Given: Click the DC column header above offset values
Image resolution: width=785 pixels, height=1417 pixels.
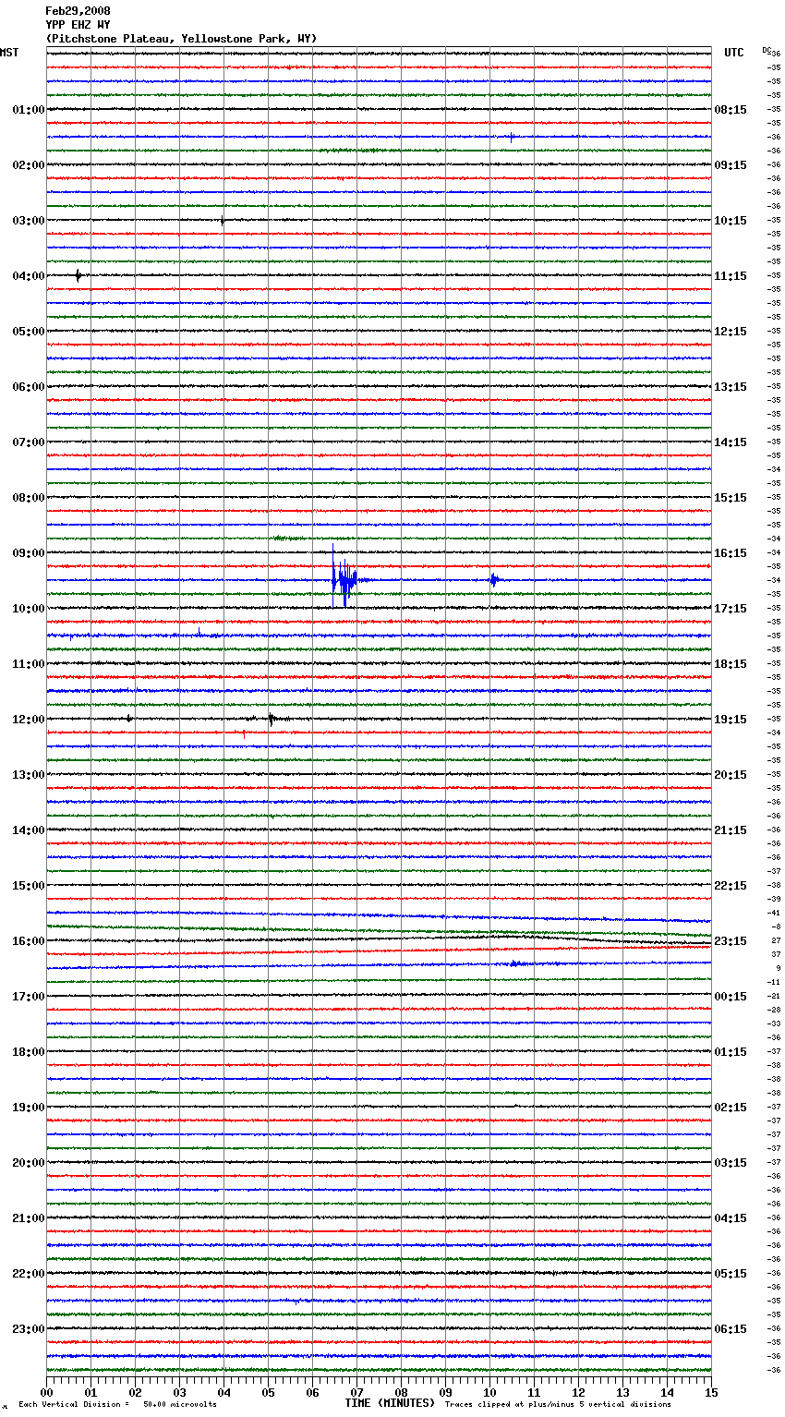Looking at the screenshot, I should [x=767, y=50].
